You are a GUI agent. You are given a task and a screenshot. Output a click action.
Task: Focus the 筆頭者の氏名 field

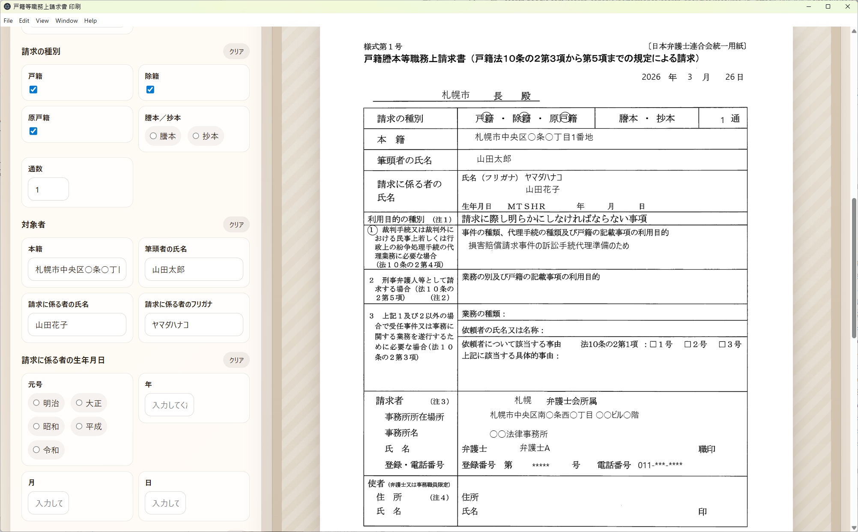[x=194, y=270]
